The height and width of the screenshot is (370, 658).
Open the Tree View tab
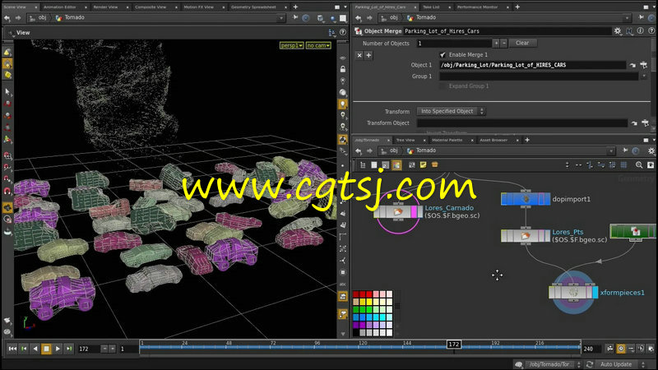pos(405,140)
